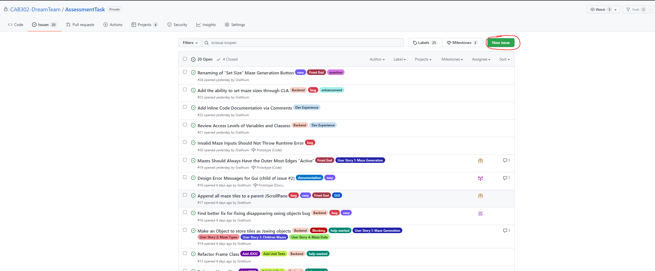Select the Actions play icon
Screen dimensions: 655x271
point(105,25)
